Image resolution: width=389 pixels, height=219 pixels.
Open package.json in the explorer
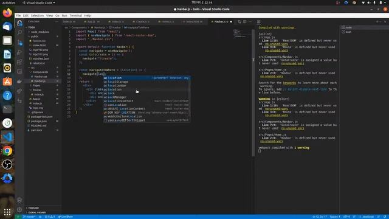coord(39,121)
